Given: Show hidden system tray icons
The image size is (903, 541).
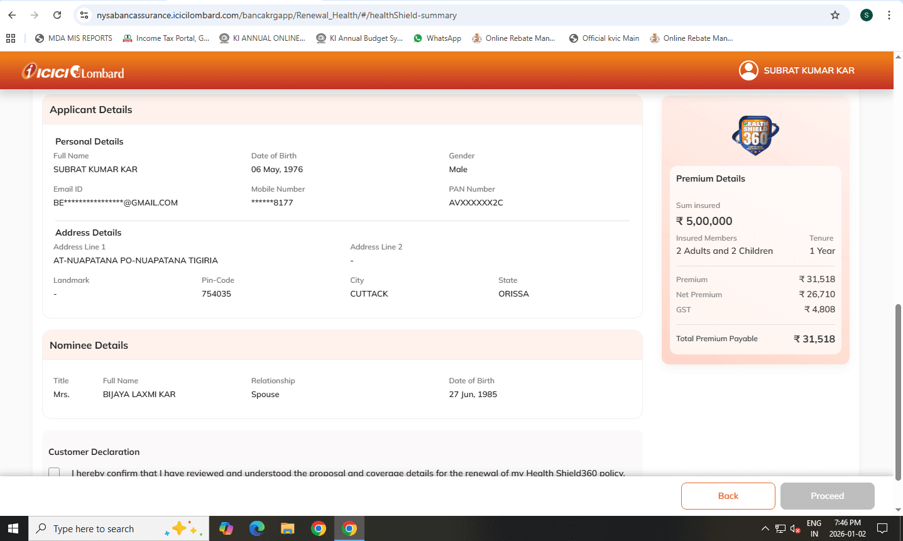Looking at the screenshot, I should pyautogui.click(x=765, y=528).
